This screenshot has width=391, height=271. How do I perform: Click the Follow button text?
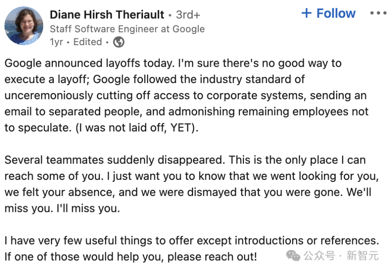tap(336, 13)
